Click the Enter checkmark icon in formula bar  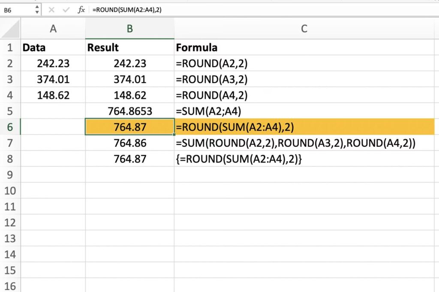[66, 9]
